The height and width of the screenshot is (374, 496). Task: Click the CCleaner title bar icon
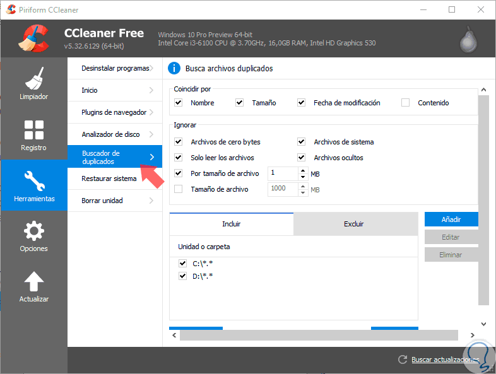coord(11,9)
